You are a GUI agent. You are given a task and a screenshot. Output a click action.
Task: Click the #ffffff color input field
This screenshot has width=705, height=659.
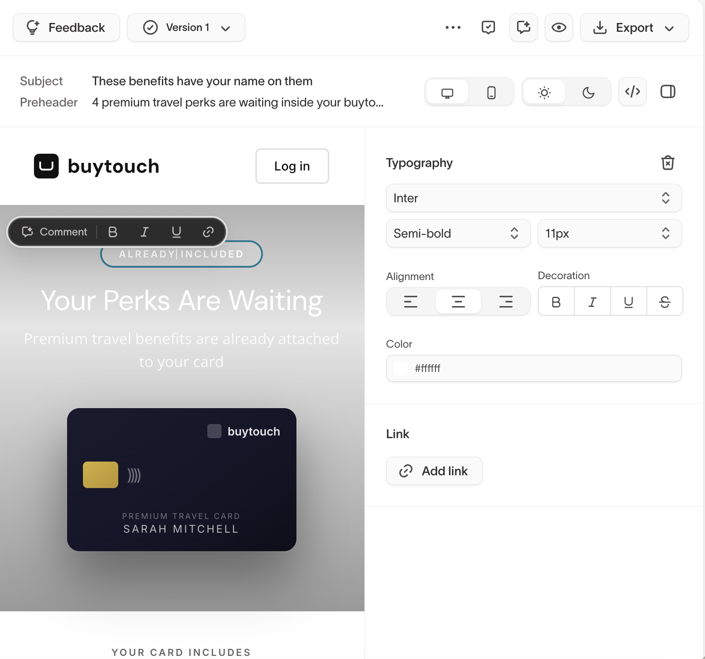pyautogui.click(x=534, y=368)
